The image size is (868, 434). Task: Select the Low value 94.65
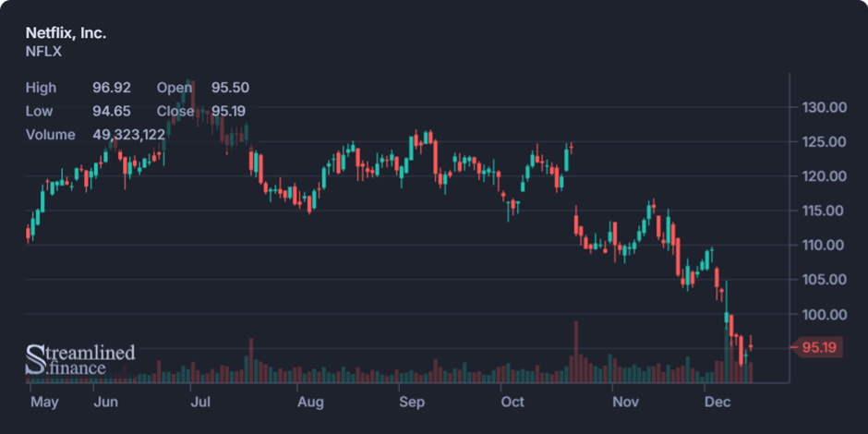click(x=111, y=111)
